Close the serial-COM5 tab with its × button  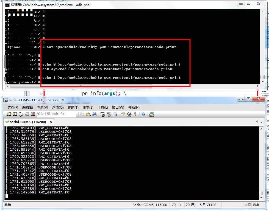point(51,122)
